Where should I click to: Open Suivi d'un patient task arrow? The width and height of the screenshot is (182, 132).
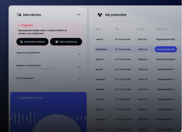[79, 80]
